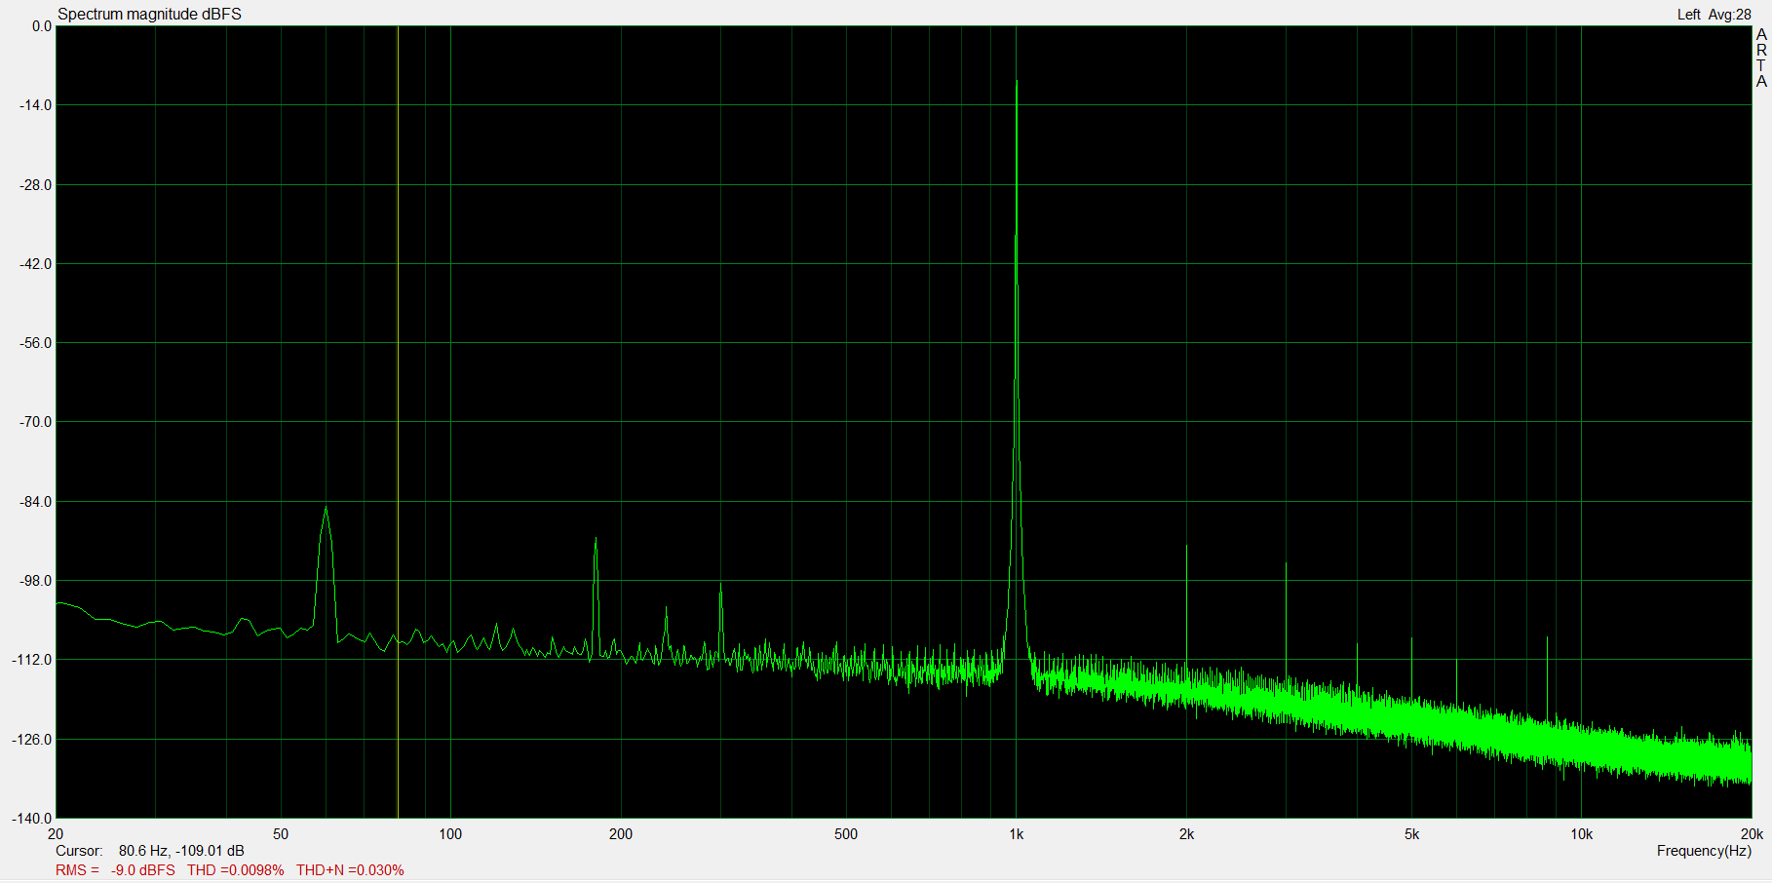Click the 'RMS = -9.0 dBFS' readout
This screenshot has height=883, width=1772.
pos(115,870)
